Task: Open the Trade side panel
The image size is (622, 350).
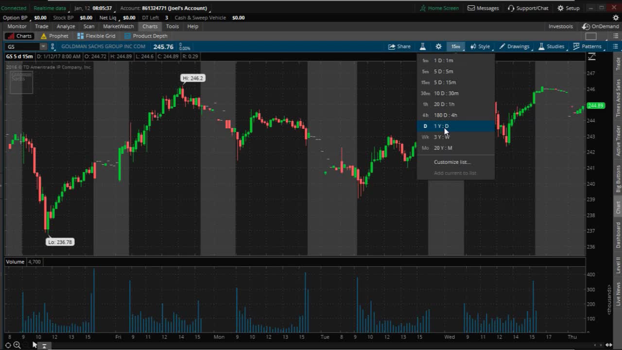Action: coord(618,64)
